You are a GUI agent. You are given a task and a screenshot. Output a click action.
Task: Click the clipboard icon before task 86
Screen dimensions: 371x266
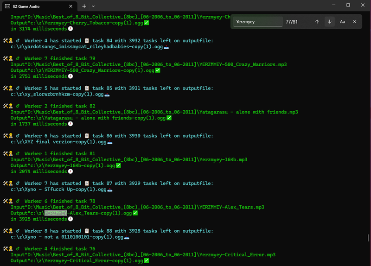click(x=87, y=135)
